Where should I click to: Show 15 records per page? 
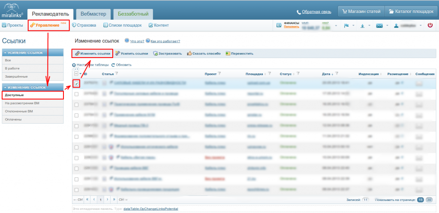coord(420,200)
